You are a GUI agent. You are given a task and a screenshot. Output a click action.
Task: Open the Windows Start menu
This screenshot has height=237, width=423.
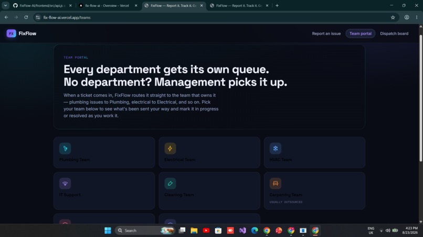click(108, 231)
